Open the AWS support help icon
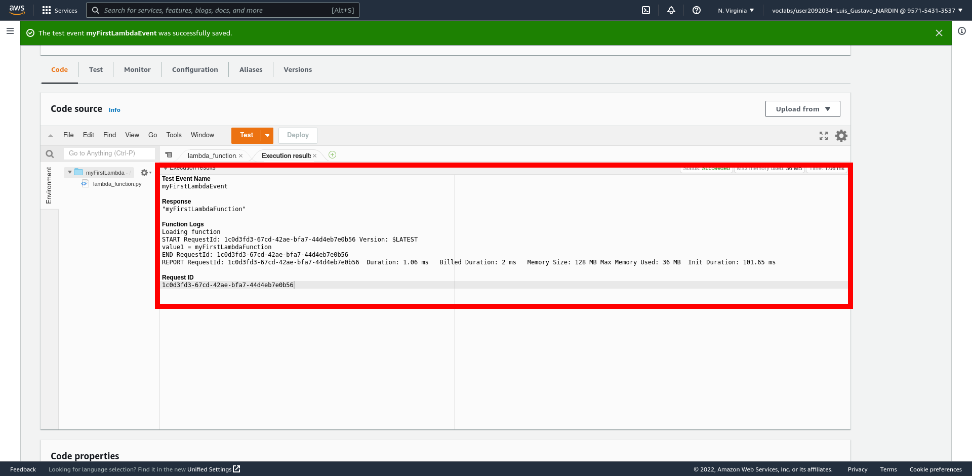This screenshot has height=476, width=972. [x=697, y=10]
